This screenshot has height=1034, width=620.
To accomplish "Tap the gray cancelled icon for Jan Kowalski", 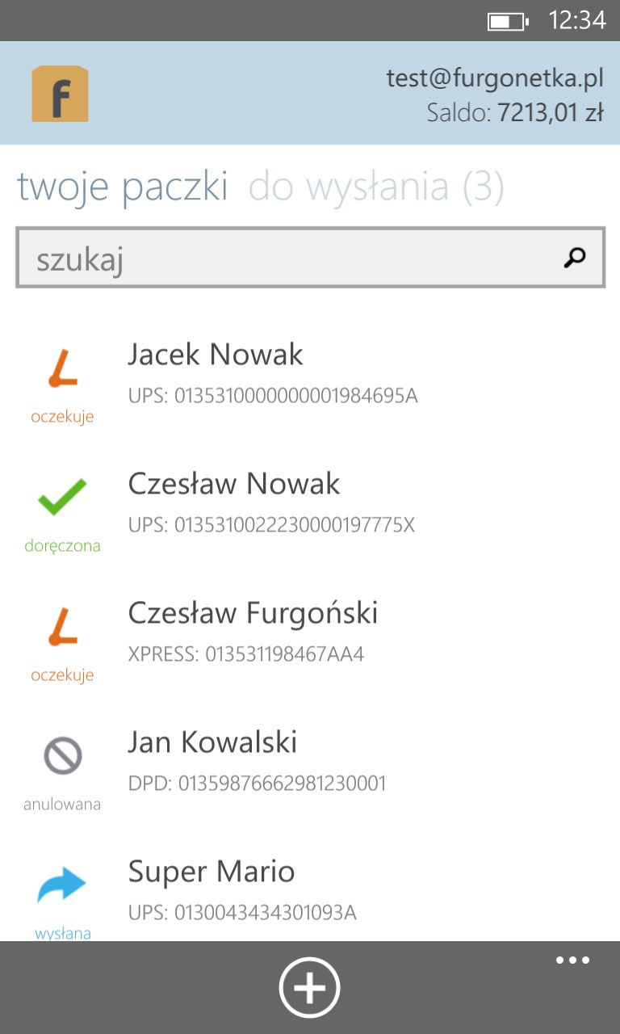I will [62, 757].
